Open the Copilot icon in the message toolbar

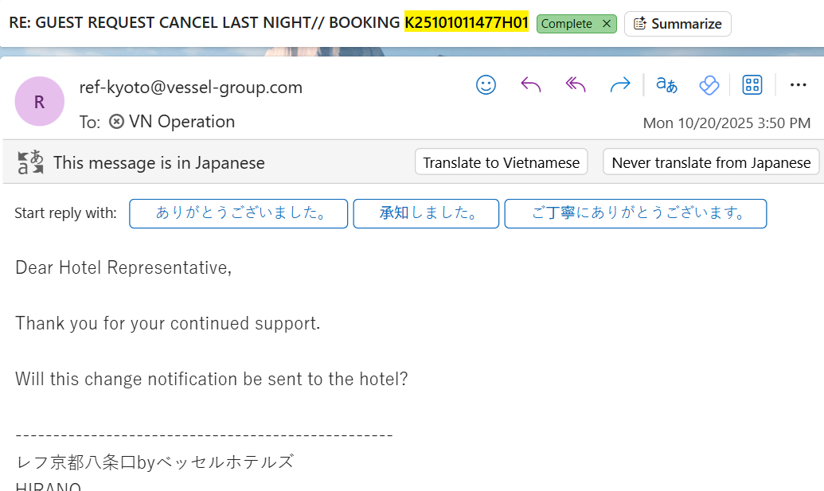click(709, 85)
